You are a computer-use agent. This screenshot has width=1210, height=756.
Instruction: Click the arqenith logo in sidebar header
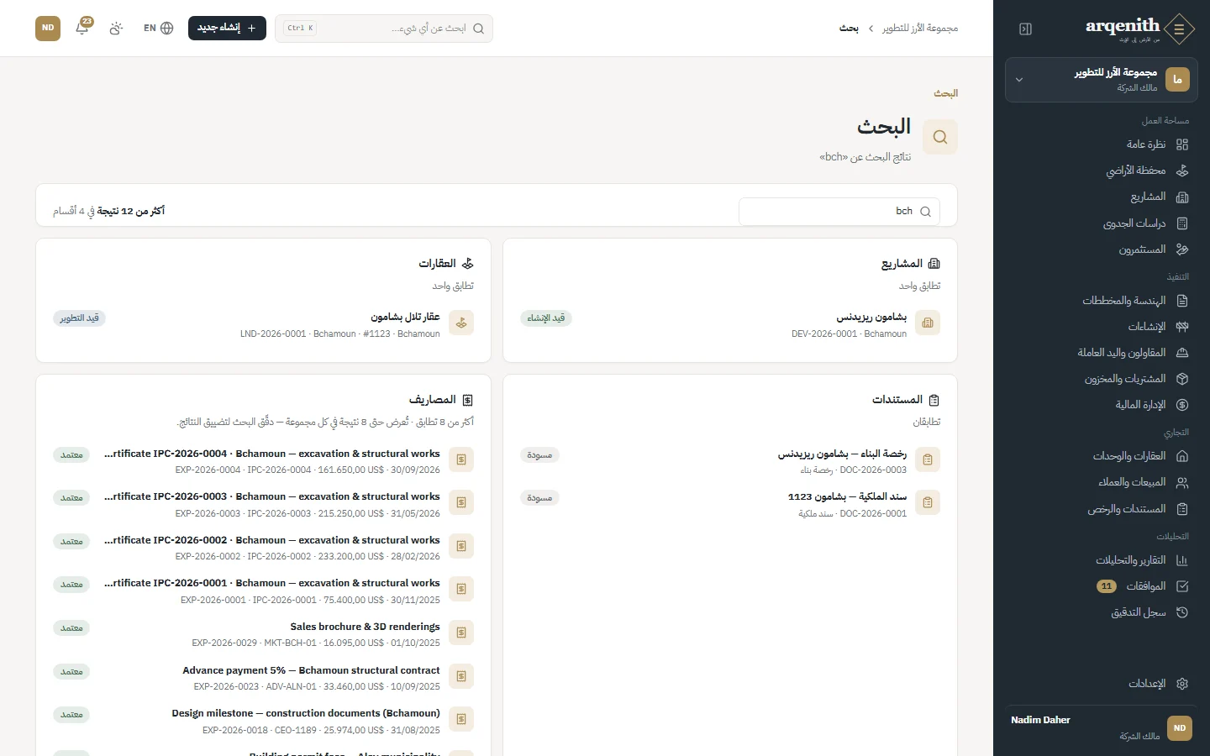tap(1139, 29)
